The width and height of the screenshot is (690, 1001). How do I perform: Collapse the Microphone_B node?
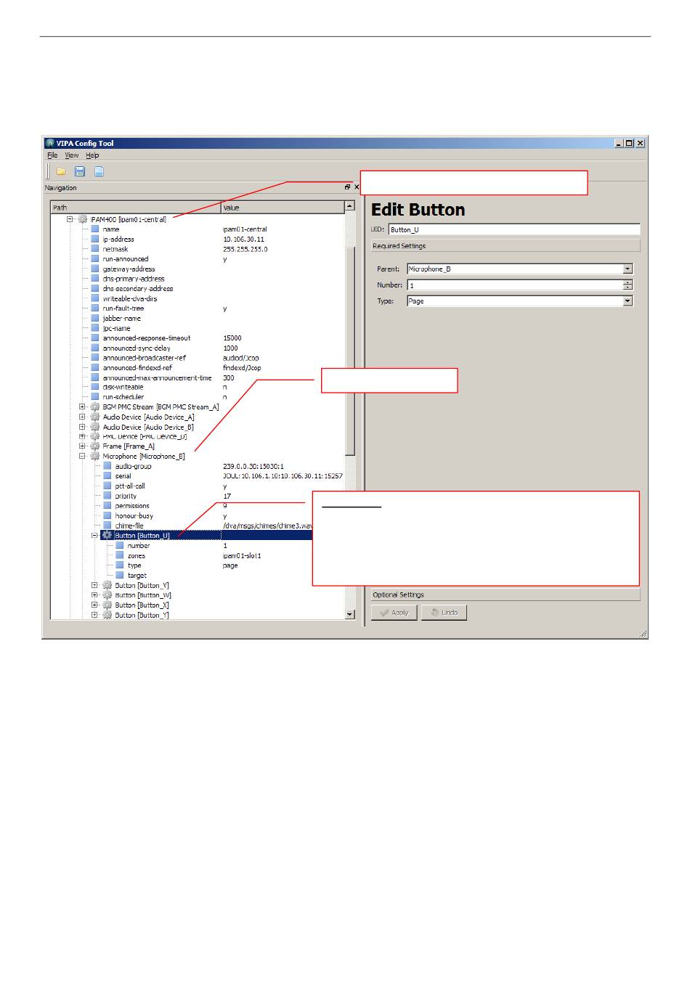pyautogui.click(x=83, y=457)
